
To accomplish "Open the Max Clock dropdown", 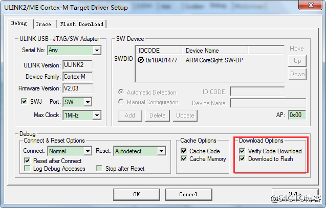I will click(97, 115).
